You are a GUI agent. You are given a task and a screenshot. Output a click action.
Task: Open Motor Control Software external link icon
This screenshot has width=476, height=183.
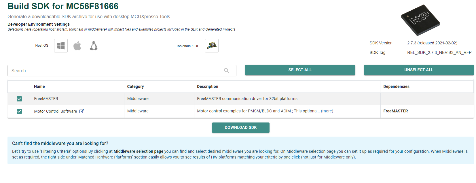(81, 111)
